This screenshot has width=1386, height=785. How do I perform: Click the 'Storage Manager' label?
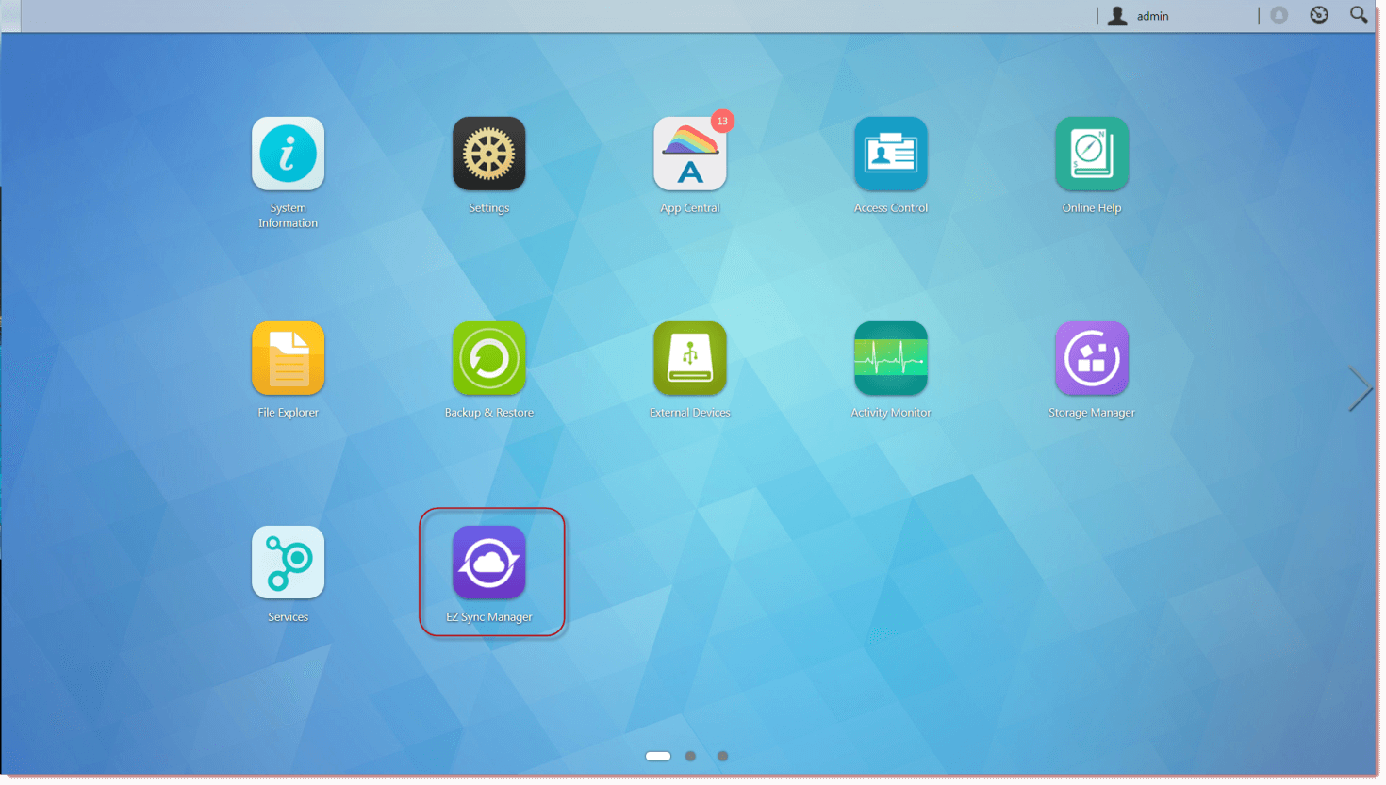pos(1091,413)
